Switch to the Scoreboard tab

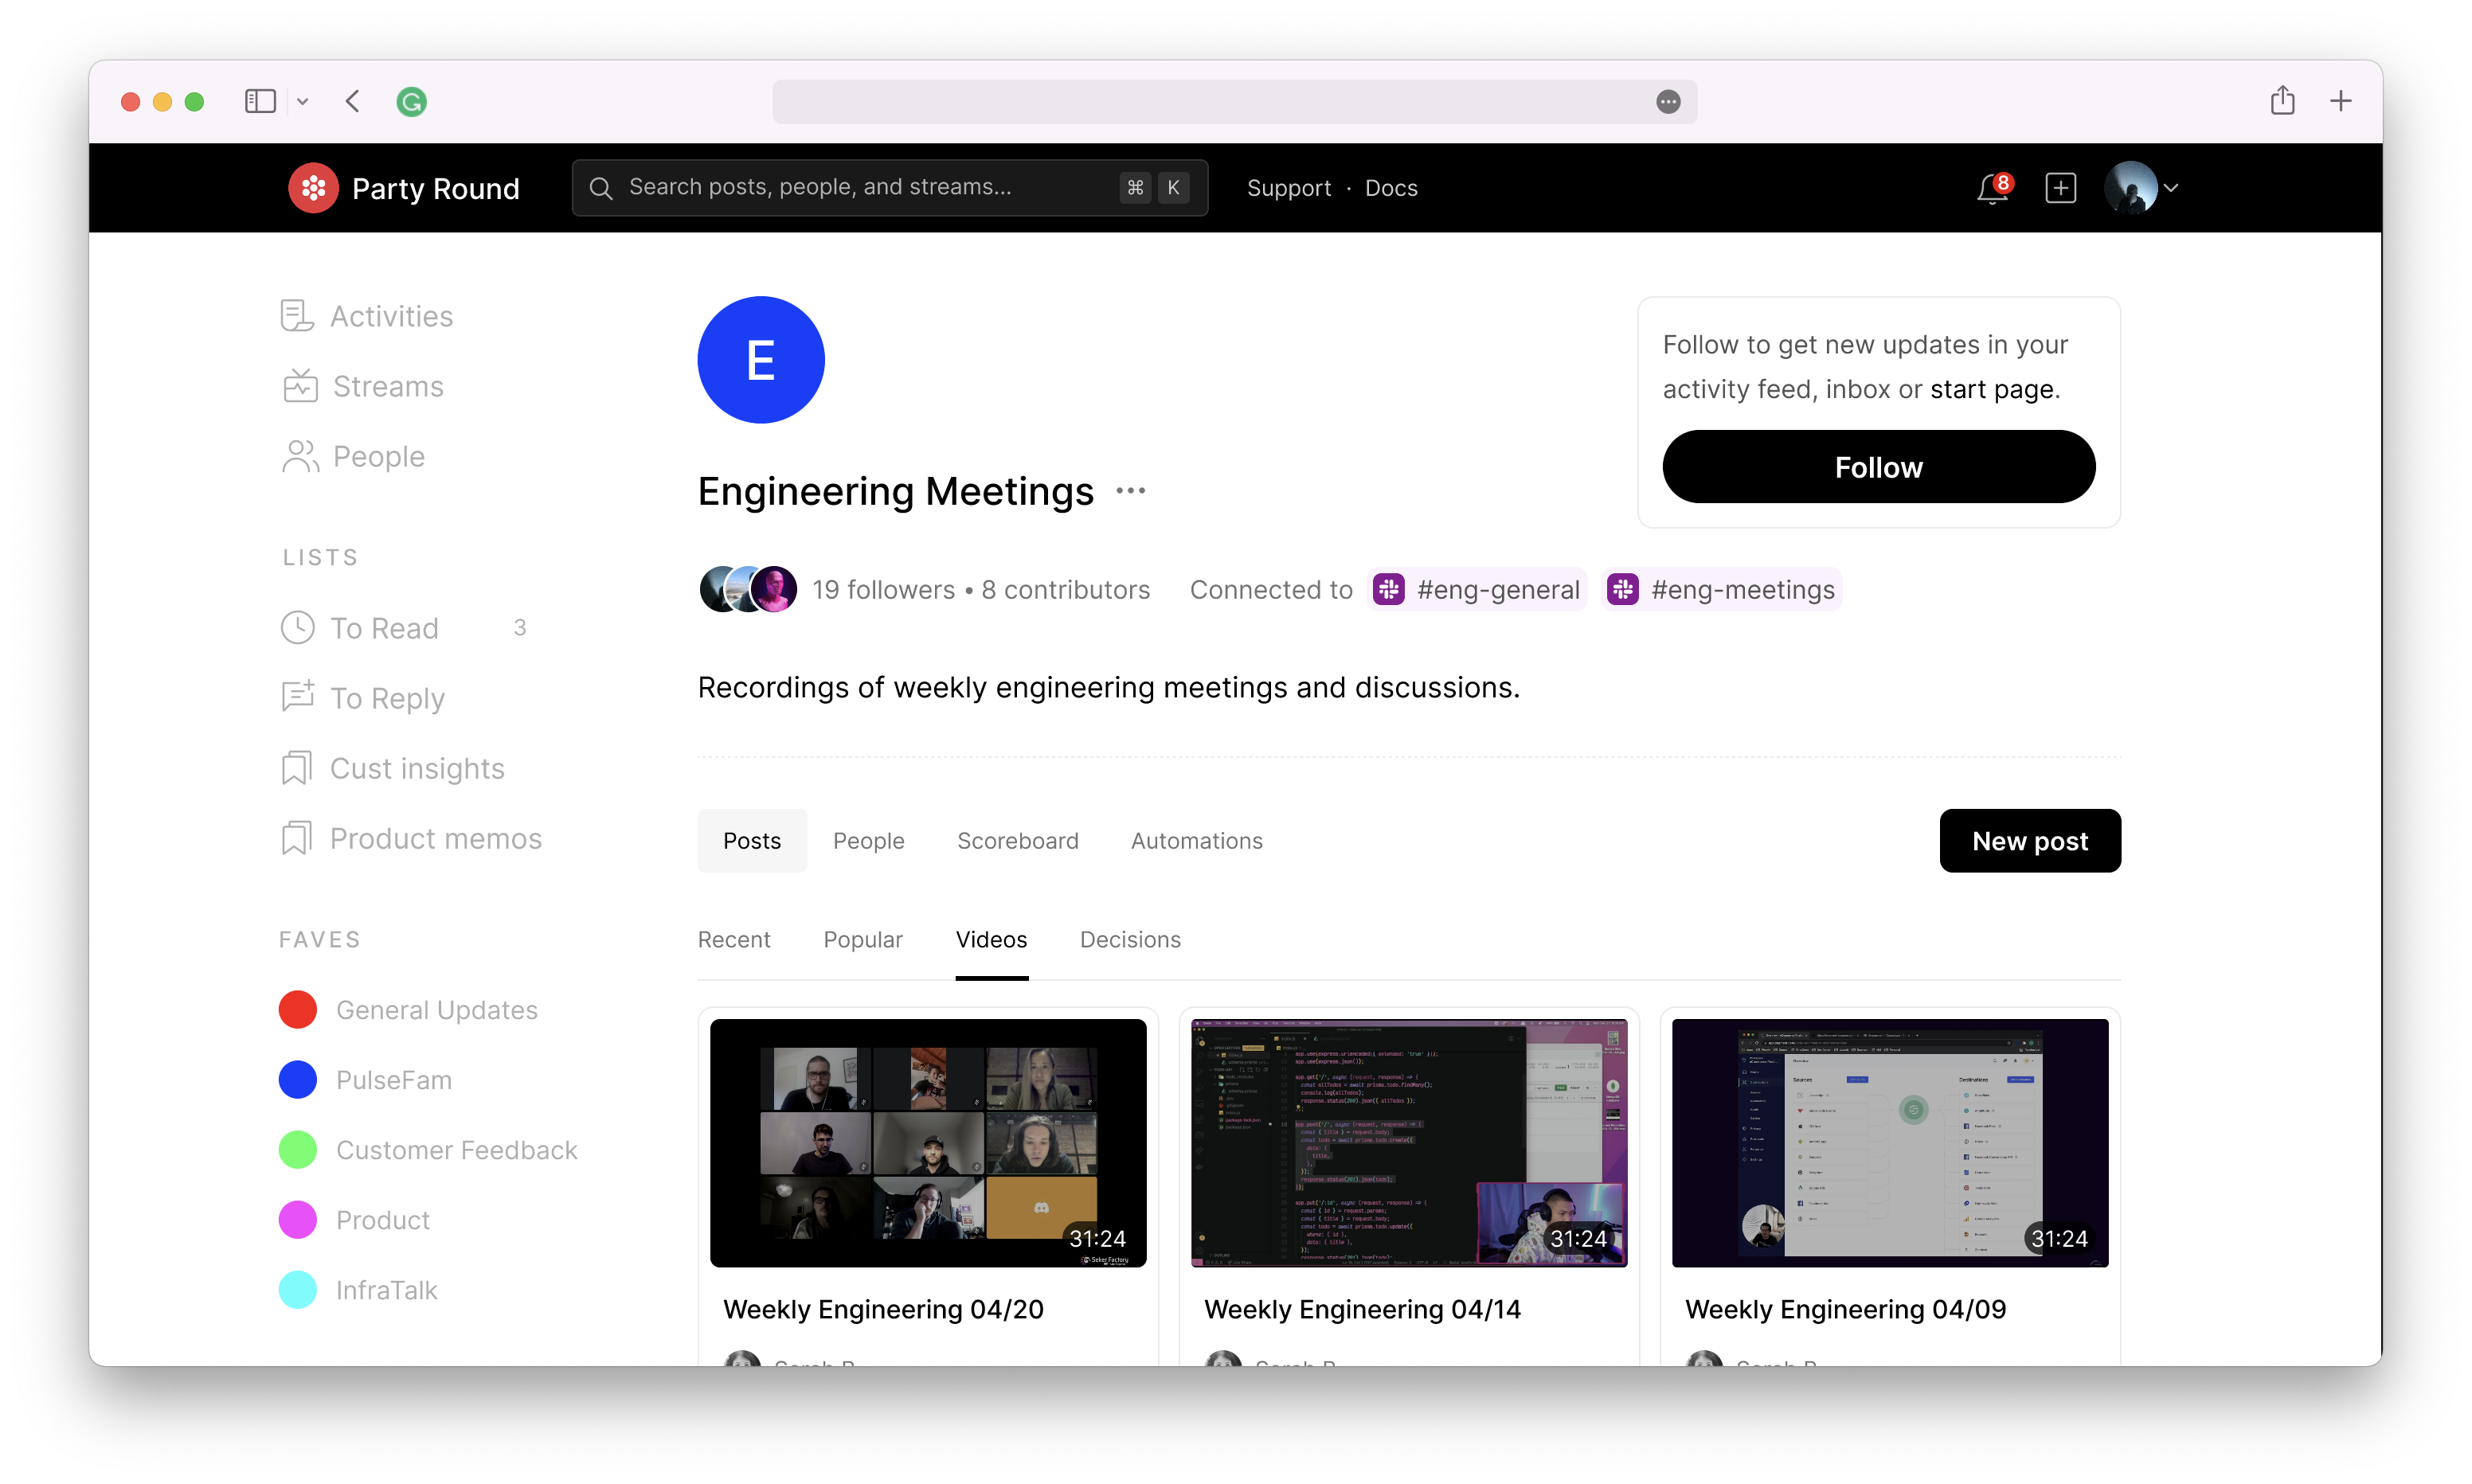pyautogui.click(x=1017, y=841)
